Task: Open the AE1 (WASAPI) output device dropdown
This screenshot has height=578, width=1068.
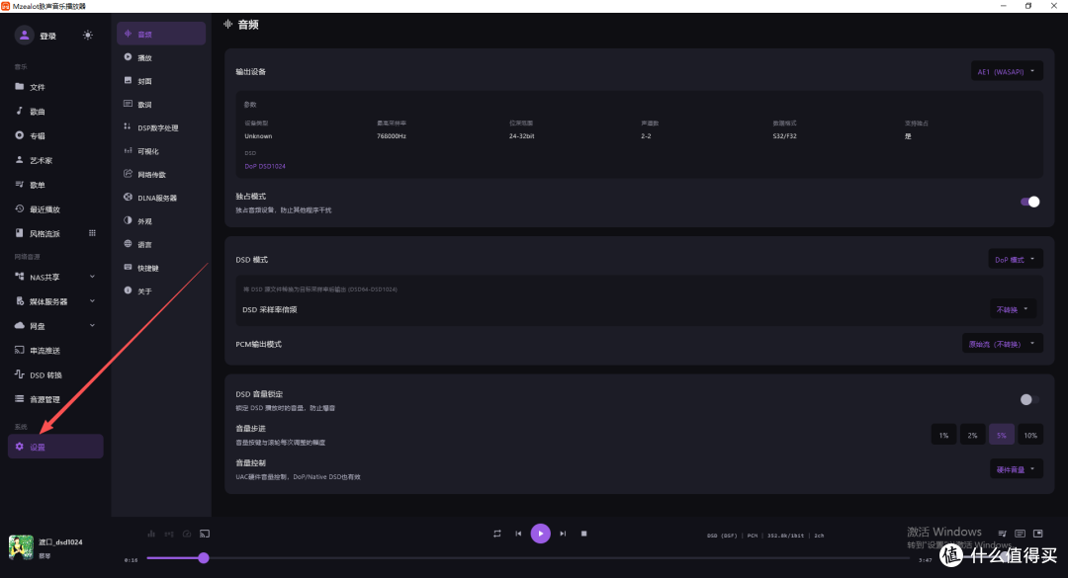Action: [x=1007, y=71]
